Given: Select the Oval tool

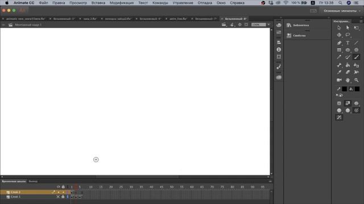Looking at the screenshot, I should [348, 50].
